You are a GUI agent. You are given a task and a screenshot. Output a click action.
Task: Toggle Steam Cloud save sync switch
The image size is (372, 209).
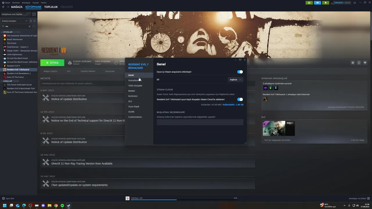coord(240,100)
